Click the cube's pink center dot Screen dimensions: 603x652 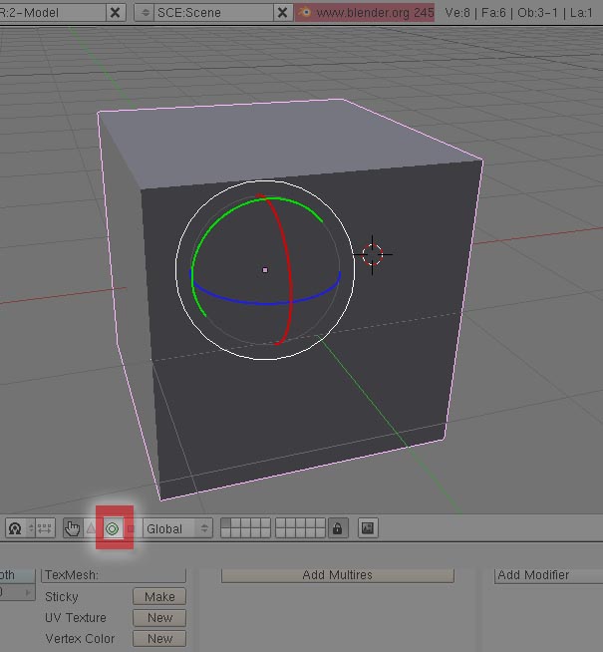(265, 270)
